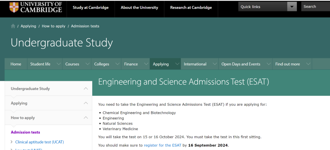
Task: Expand the Find out more chevron
Action: [x=308, y=64]
